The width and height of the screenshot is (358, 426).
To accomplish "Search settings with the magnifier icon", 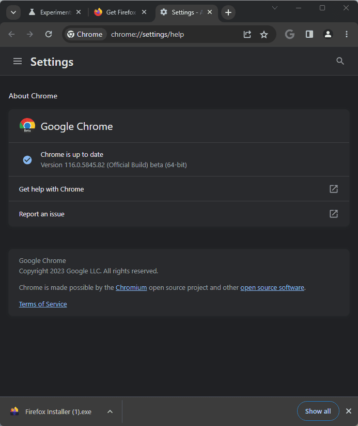I will click(340, 61).
